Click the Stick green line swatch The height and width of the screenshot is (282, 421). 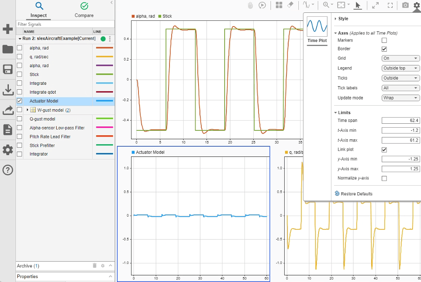105,74
